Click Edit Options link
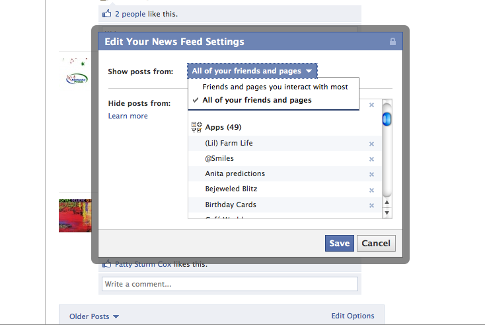The image size is (485, 325). coord(353,316)
